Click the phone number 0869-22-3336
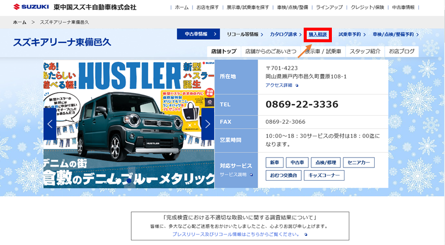The image size is (445, 245). [x=302, y=105]
